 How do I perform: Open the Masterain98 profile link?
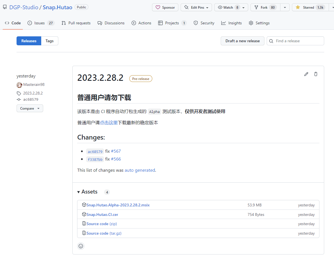[34, 84]
